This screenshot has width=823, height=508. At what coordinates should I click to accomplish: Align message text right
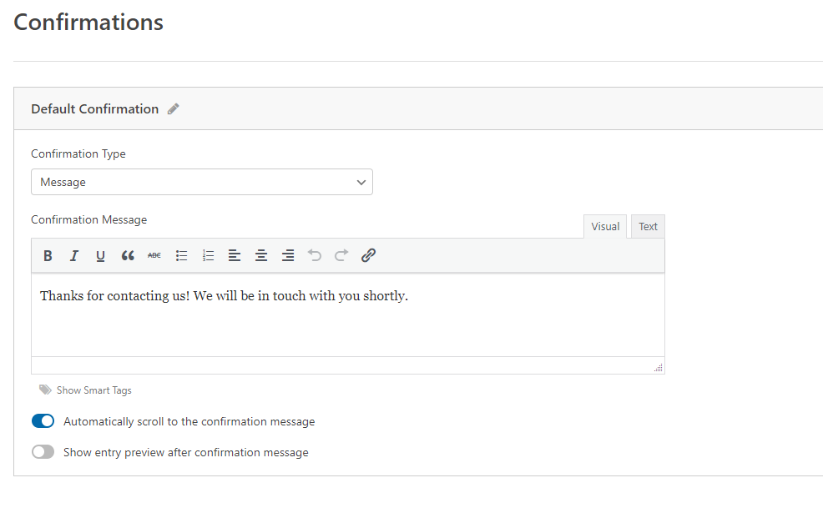[x=288, y=256]
